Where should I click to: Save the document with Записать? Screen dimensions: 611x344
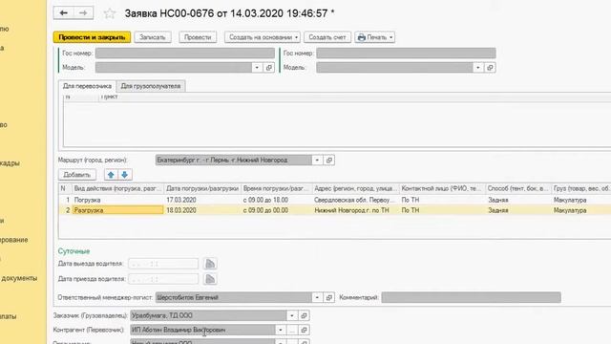click(153, 37)
